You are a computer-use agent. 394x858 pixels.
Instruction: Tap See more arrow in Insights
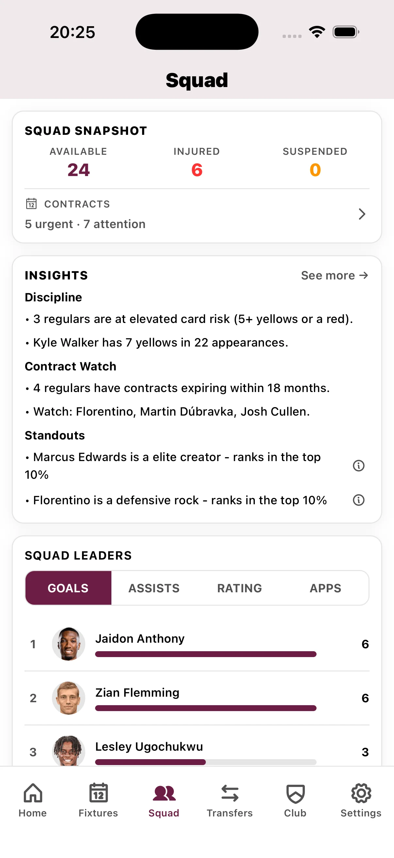click(x=334, y=276)
